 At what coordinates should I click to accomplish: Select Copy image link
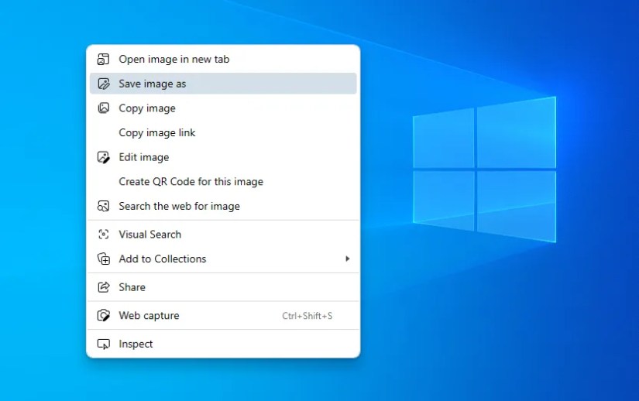point(223,132)
